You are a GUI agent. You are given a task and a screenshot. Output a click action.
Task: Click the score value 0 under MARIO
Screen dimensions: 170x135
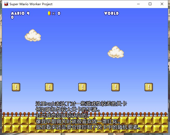click(12, 17)
